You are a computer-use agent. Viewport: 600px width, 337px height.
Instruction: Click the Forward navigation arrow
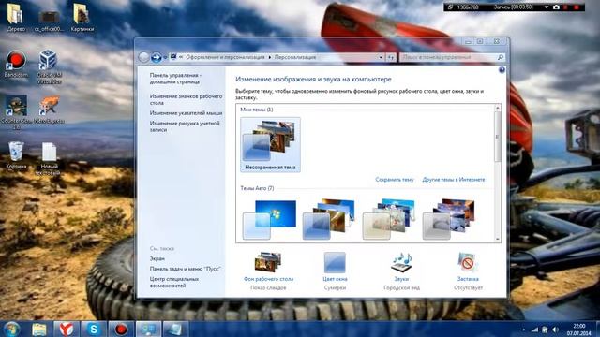[x=156, y=57]
